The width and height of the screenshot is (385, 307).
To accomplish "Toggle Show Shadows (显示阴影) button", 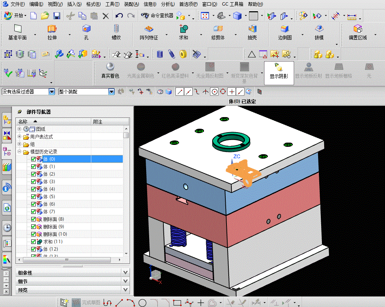I will 279,73.
